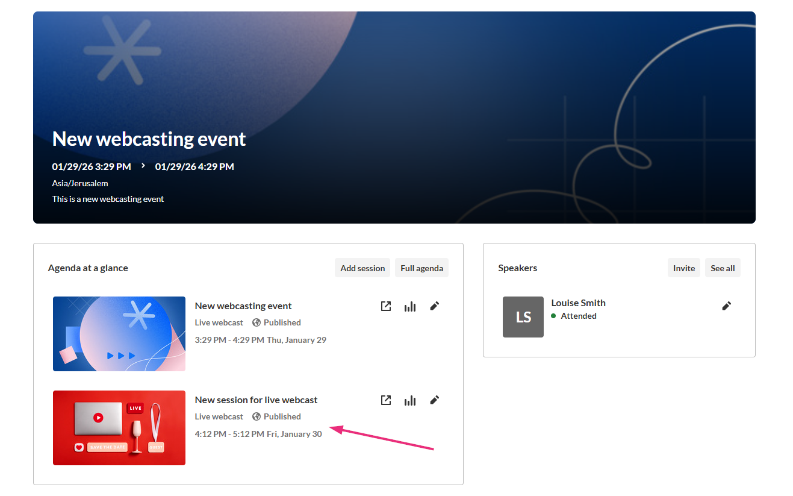Open the Full agenda

coord(422,268)
